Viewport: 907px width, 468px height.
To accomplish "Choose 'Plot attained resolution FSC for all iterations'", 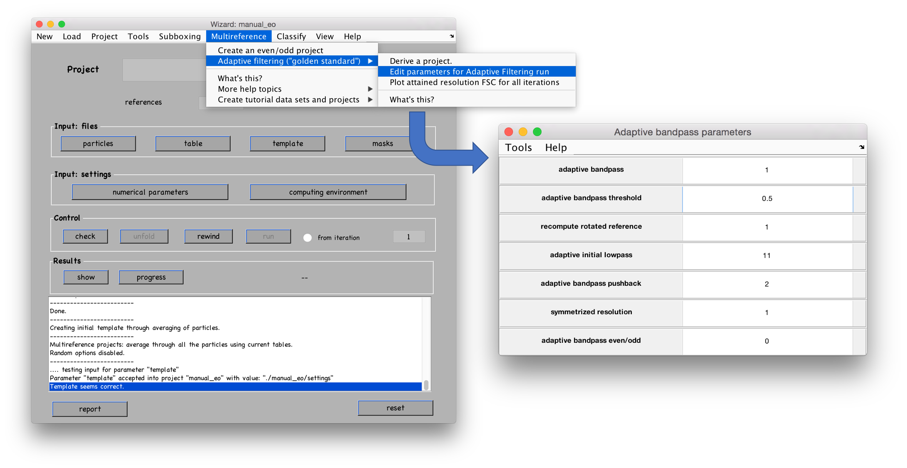I will pos(474,82).
